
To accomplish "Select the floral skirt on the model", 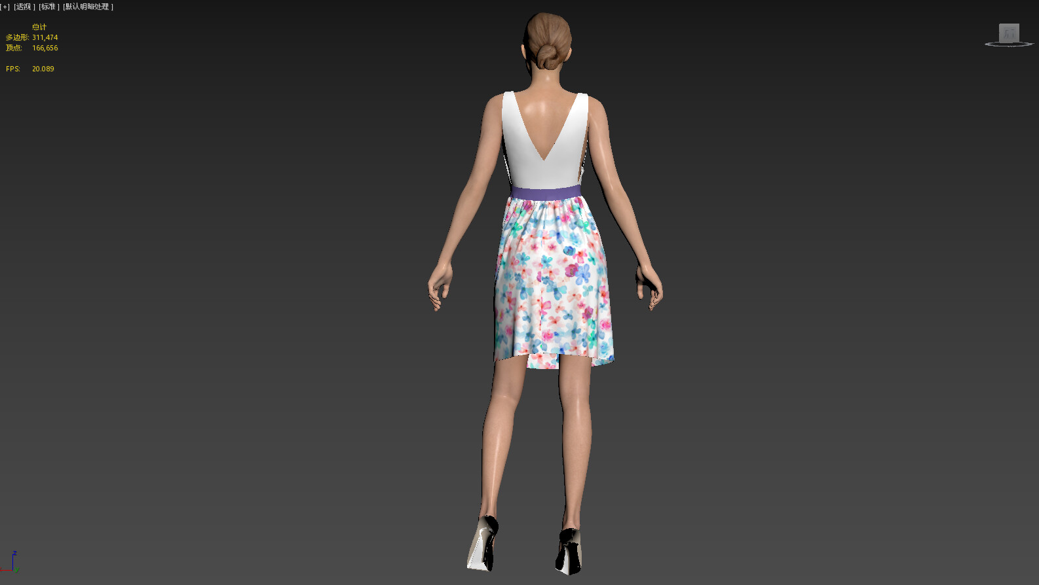I will (554, 281).
